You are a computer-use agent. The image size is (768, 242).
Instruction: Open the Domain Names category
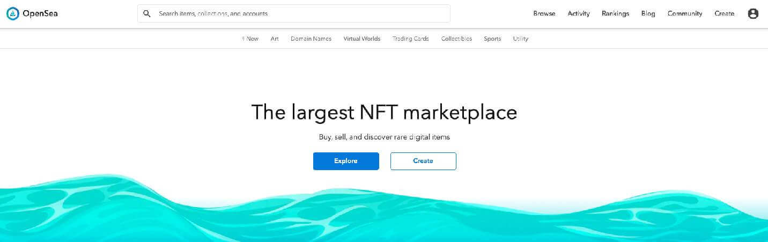pos(311,39)
